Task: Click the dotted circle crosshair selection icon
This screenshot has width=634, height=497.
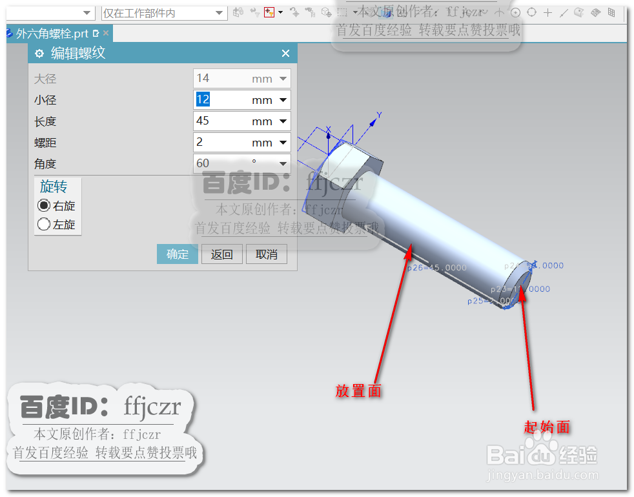Action: coord(326,12)
